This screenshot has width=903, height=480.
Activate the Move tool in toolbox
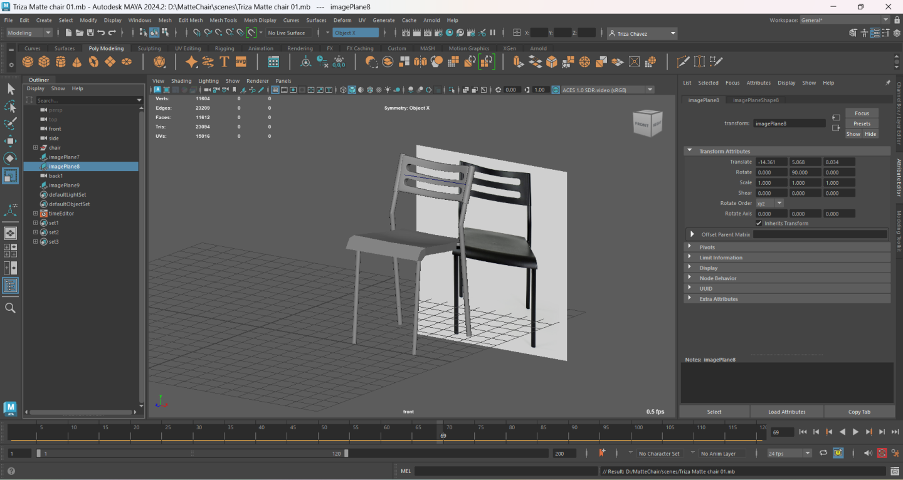click(x=11, y=140)
